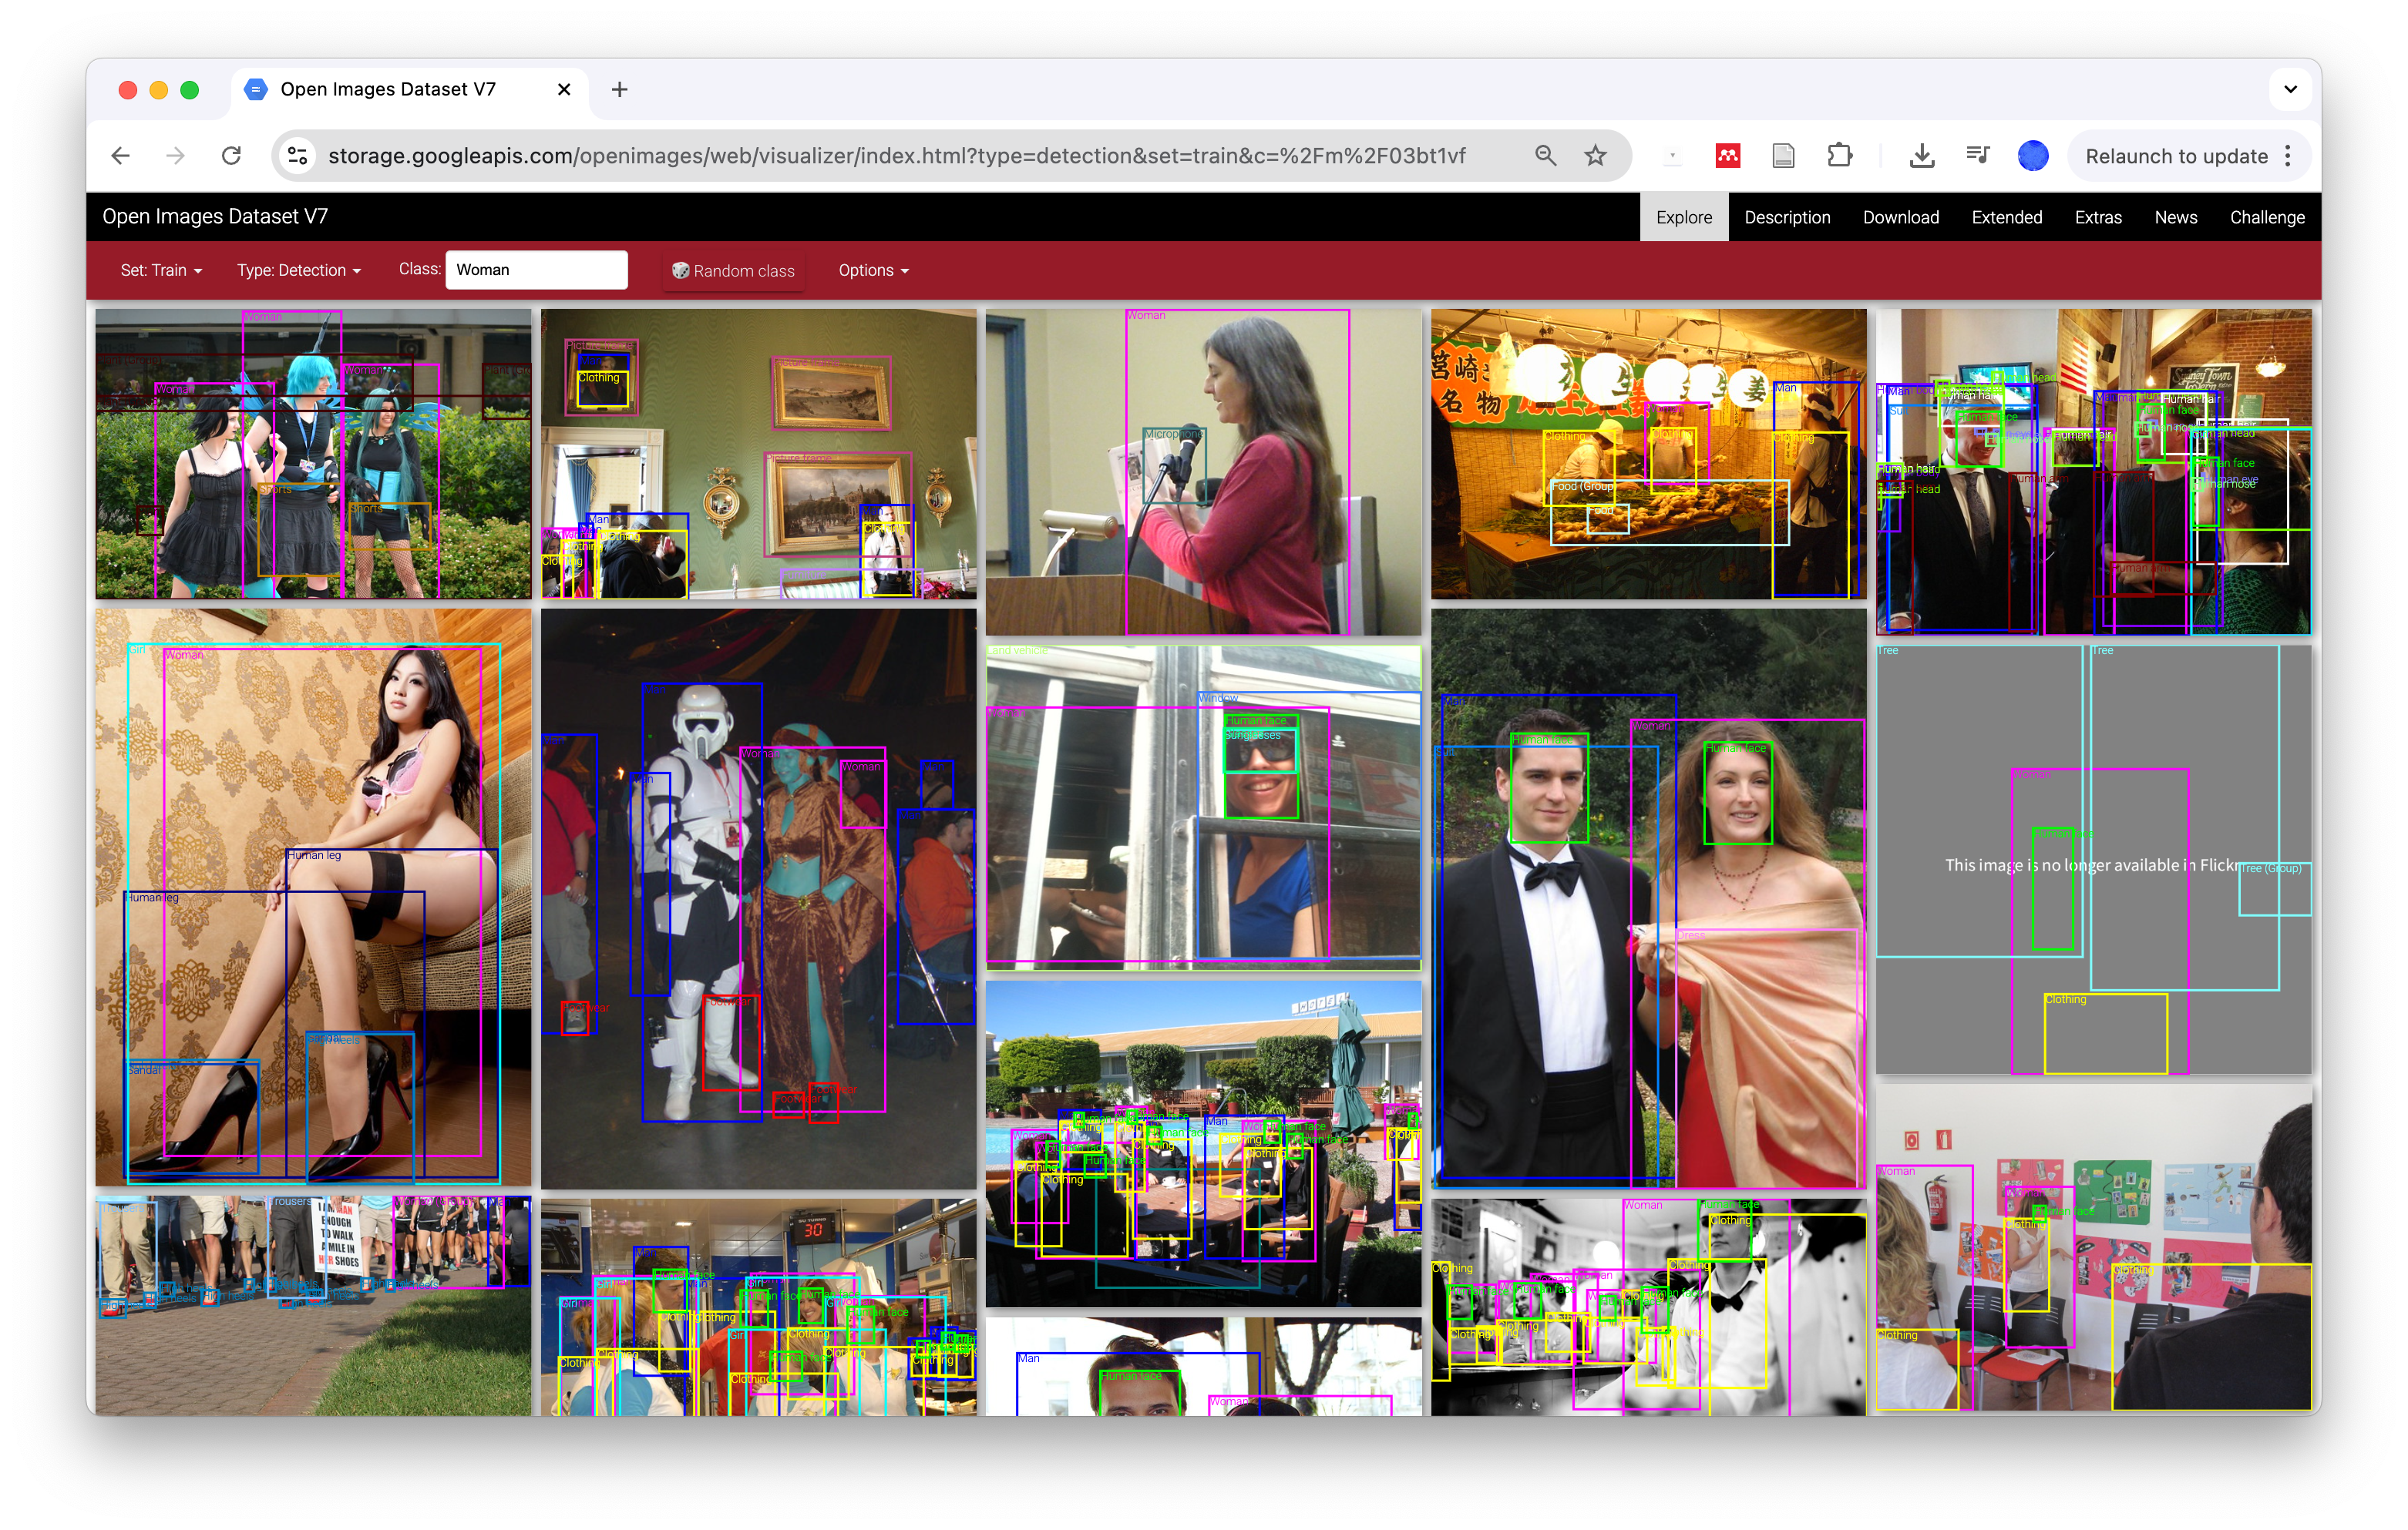Click the browser forward arrow

point(176,156)
